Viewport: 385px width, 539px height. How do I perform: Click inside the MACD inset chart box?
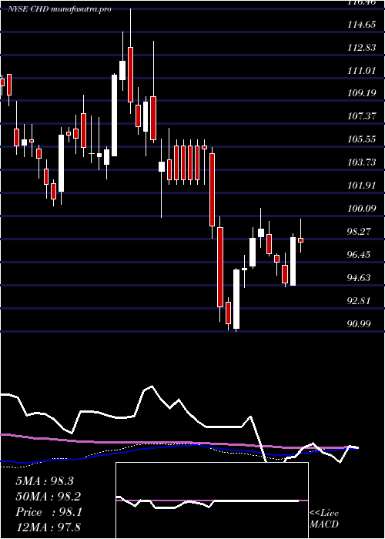pos(212,500)
